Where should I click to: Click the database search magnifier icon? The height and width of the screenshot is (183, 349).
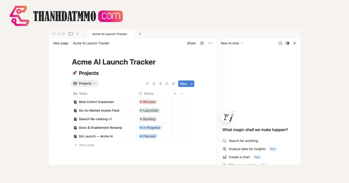pyautogui.click(x=167, y=84)
